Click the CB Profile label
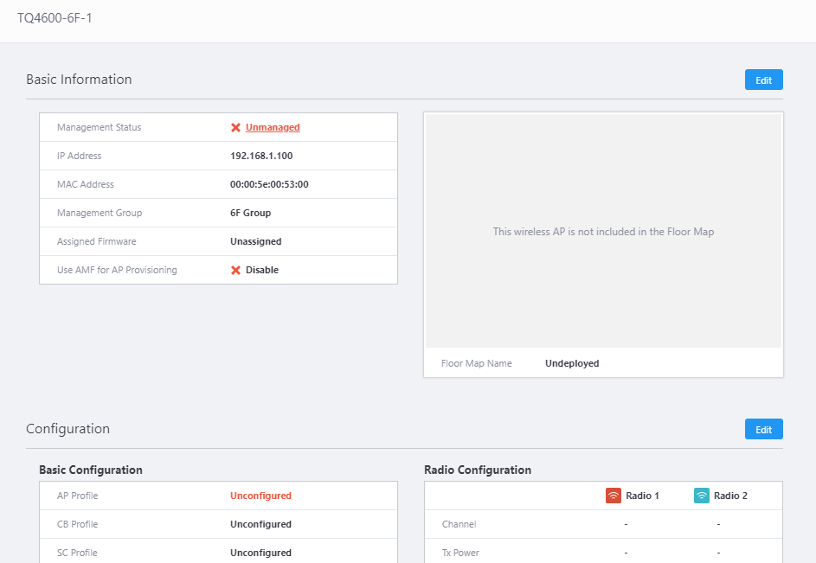Image resolution: width=816 pixels, height=563 pixels. pyautogui.click(x=78, y=524)
